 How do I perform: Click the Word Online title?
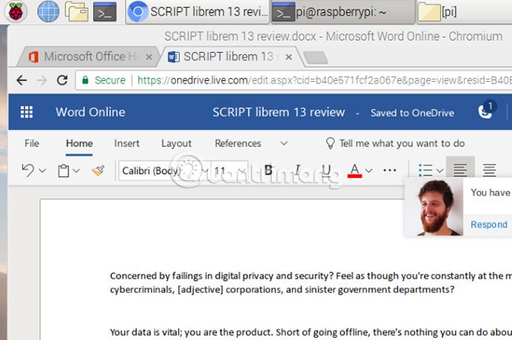coord(91,113)
